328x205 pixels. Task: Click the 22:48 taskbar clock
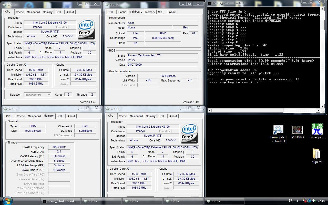coord(321,201)
